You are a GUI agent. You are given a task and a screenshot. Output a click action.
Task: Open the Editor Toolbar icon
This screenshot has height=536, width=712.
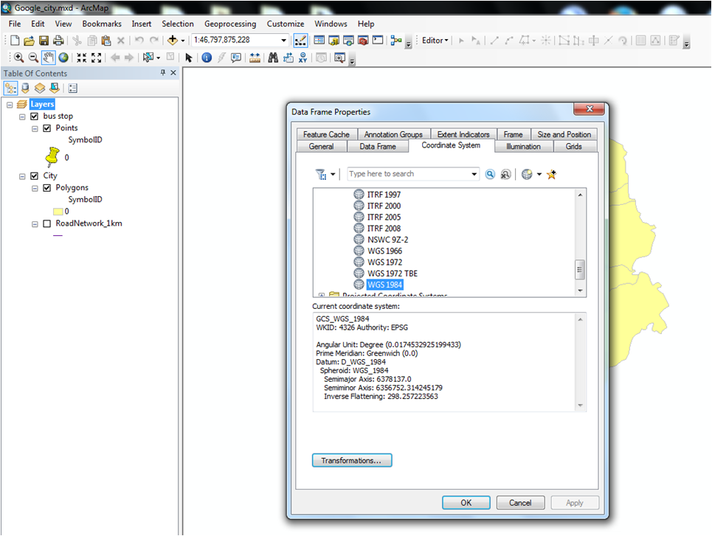[300, 41]
